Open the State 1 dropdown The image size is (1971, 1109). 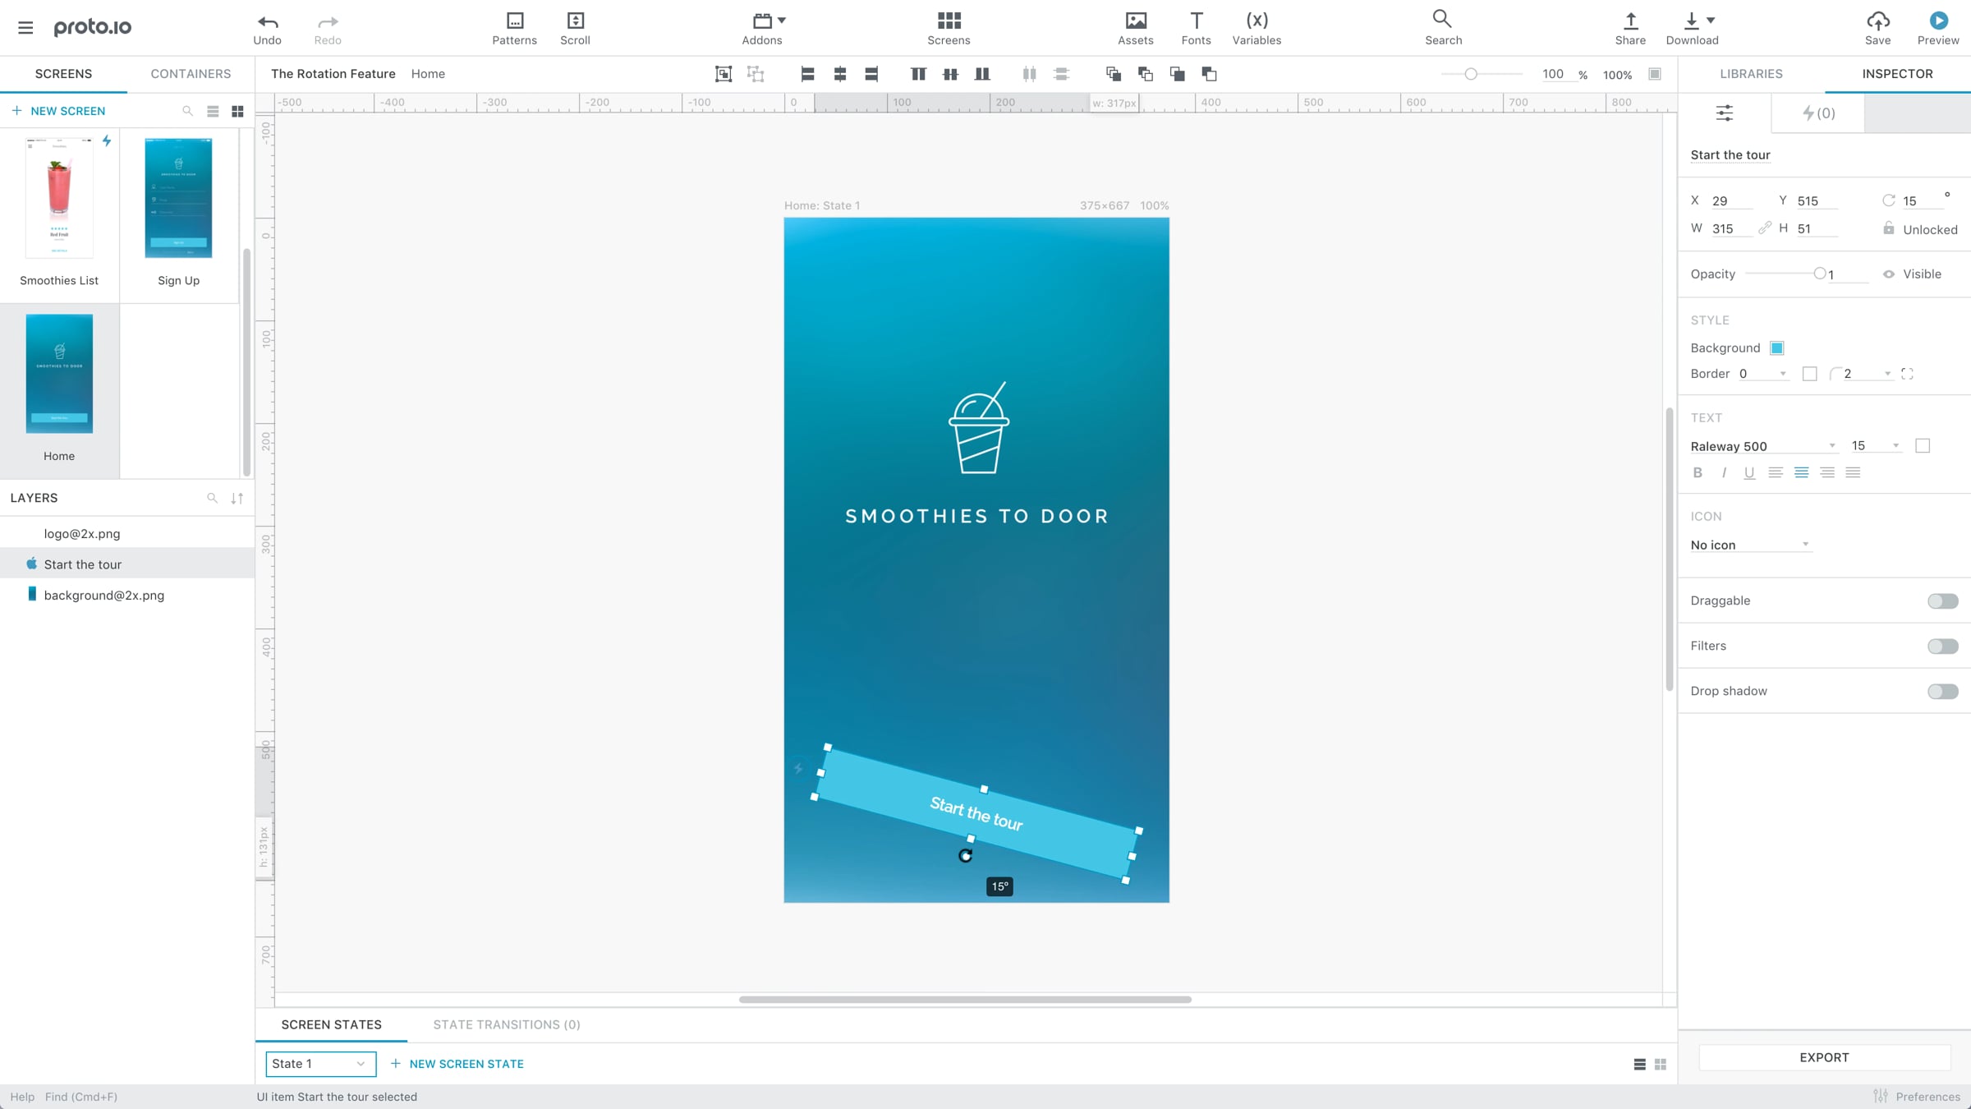pos(320,1064)
